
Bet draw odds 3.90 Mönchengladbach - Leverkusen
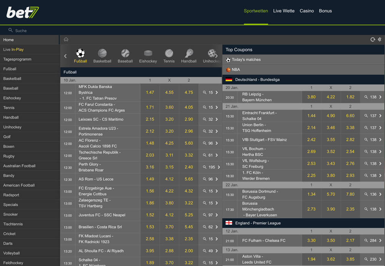331,209
